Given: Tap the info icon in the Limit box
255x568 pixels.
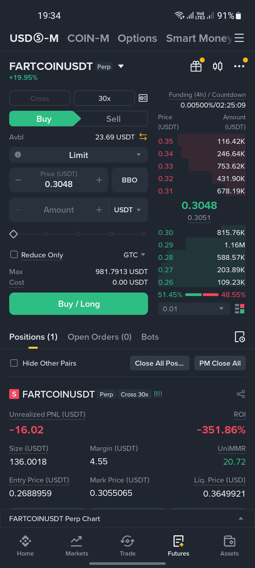Looking at the screenshot, I should tap(18, 155).
